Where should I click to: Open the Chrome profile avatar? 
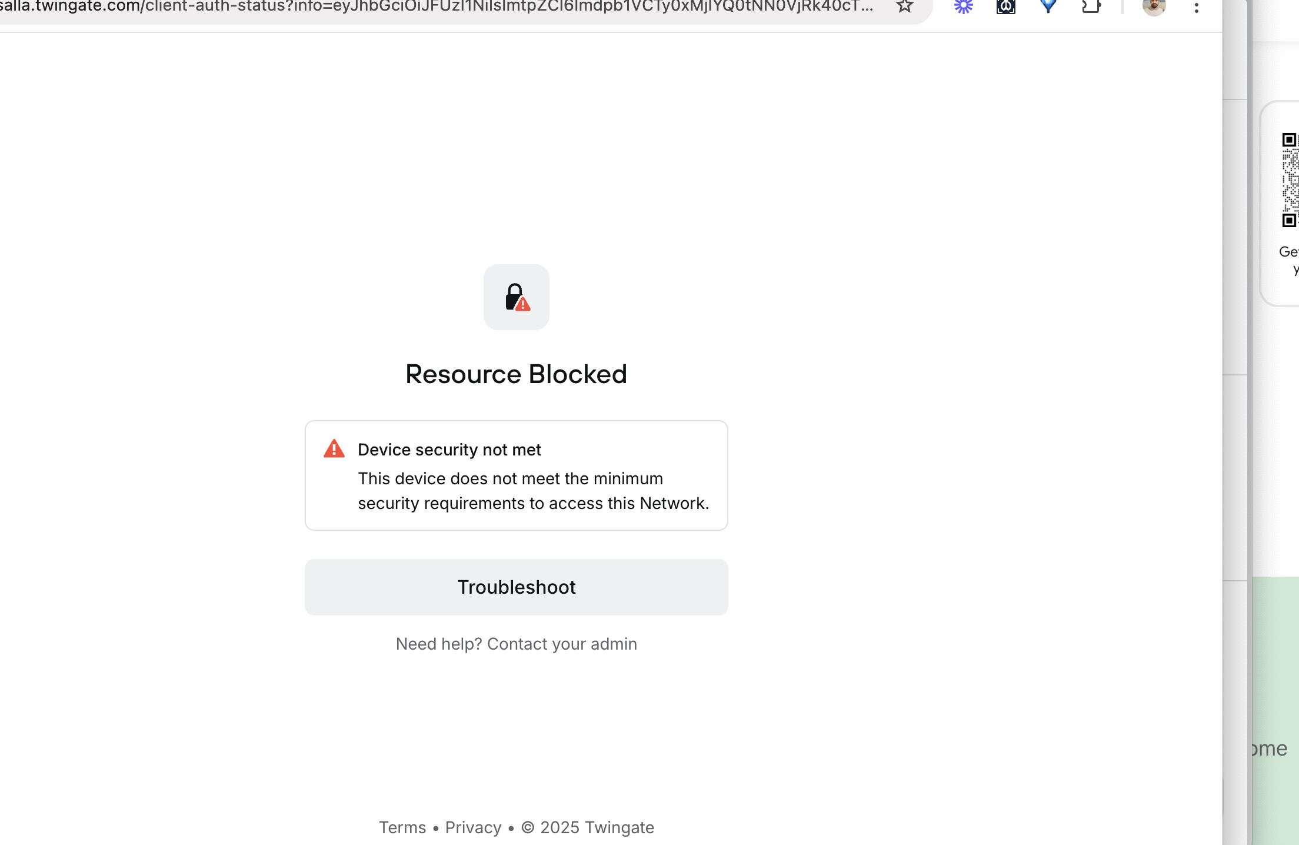point(1154,6)
